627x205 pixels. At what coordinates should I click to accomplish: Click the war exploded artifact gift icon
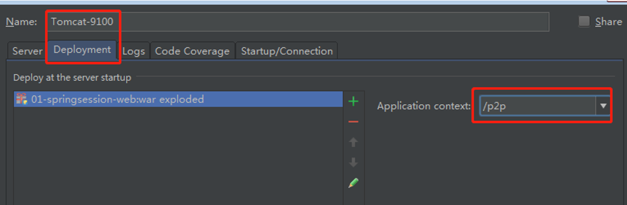[21, 99]
